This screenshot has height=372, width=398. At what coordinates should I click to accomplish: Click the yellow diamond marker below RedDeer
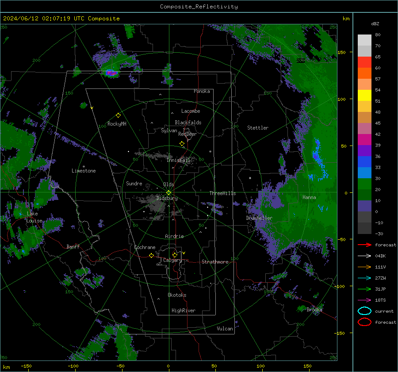[x=182, y=144]
